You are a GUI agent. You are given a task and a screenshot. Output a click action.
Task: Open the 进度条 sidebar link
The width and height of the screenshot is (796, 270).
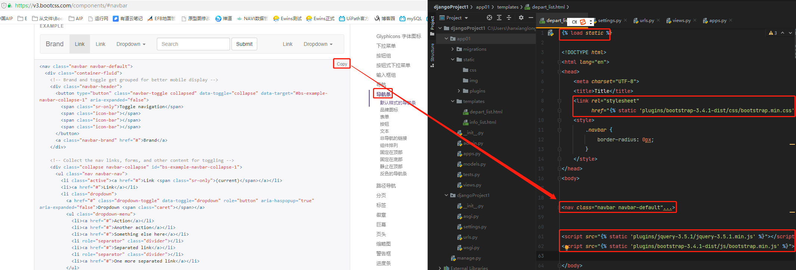(383, 263)
